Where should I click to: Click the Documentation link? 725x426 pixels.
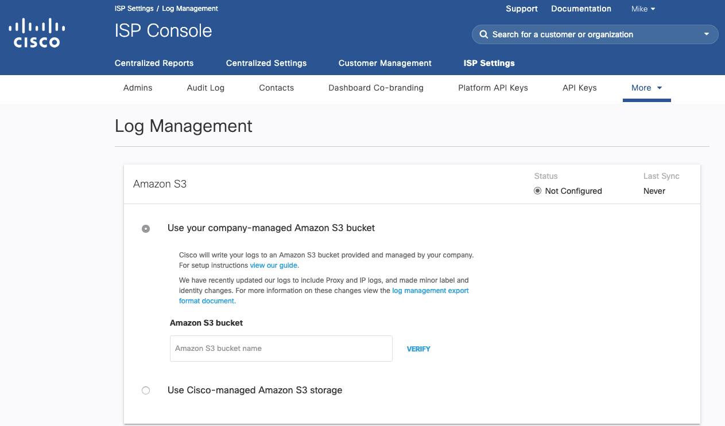(581, 9)
